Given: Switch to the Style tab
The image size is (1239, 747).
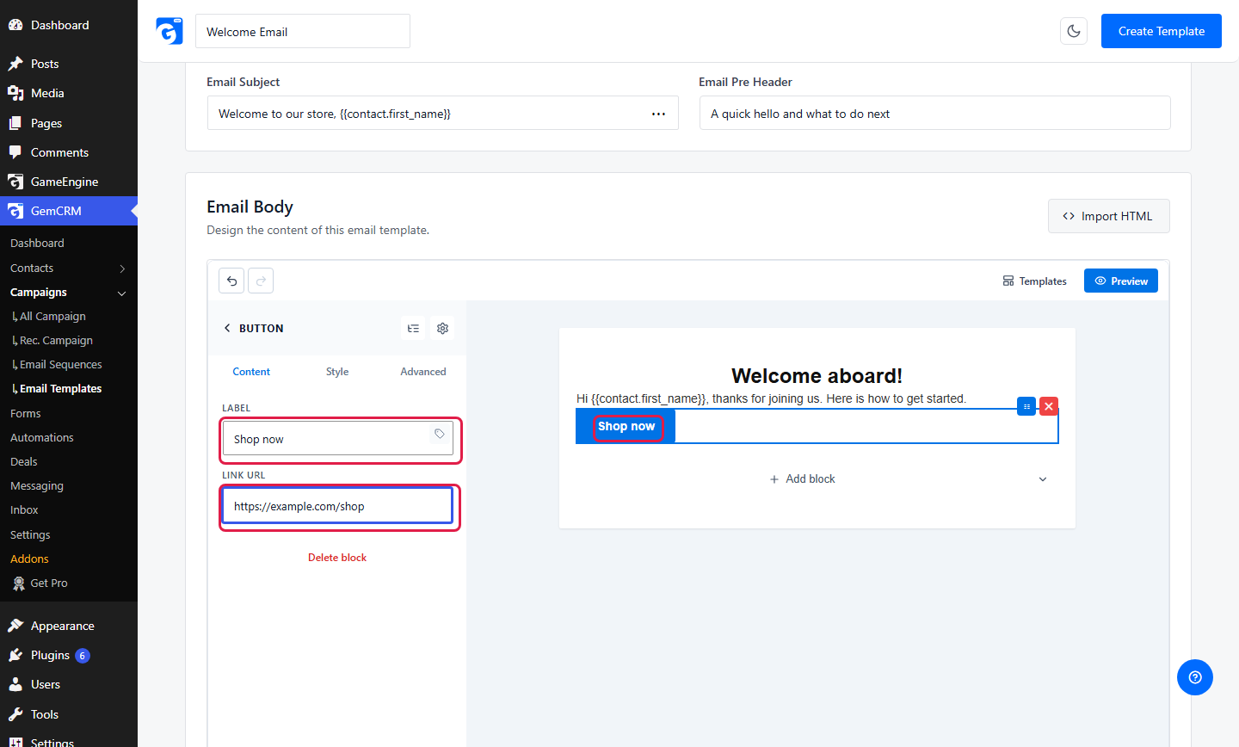Looking at the screenshot, I should (337, 372).
